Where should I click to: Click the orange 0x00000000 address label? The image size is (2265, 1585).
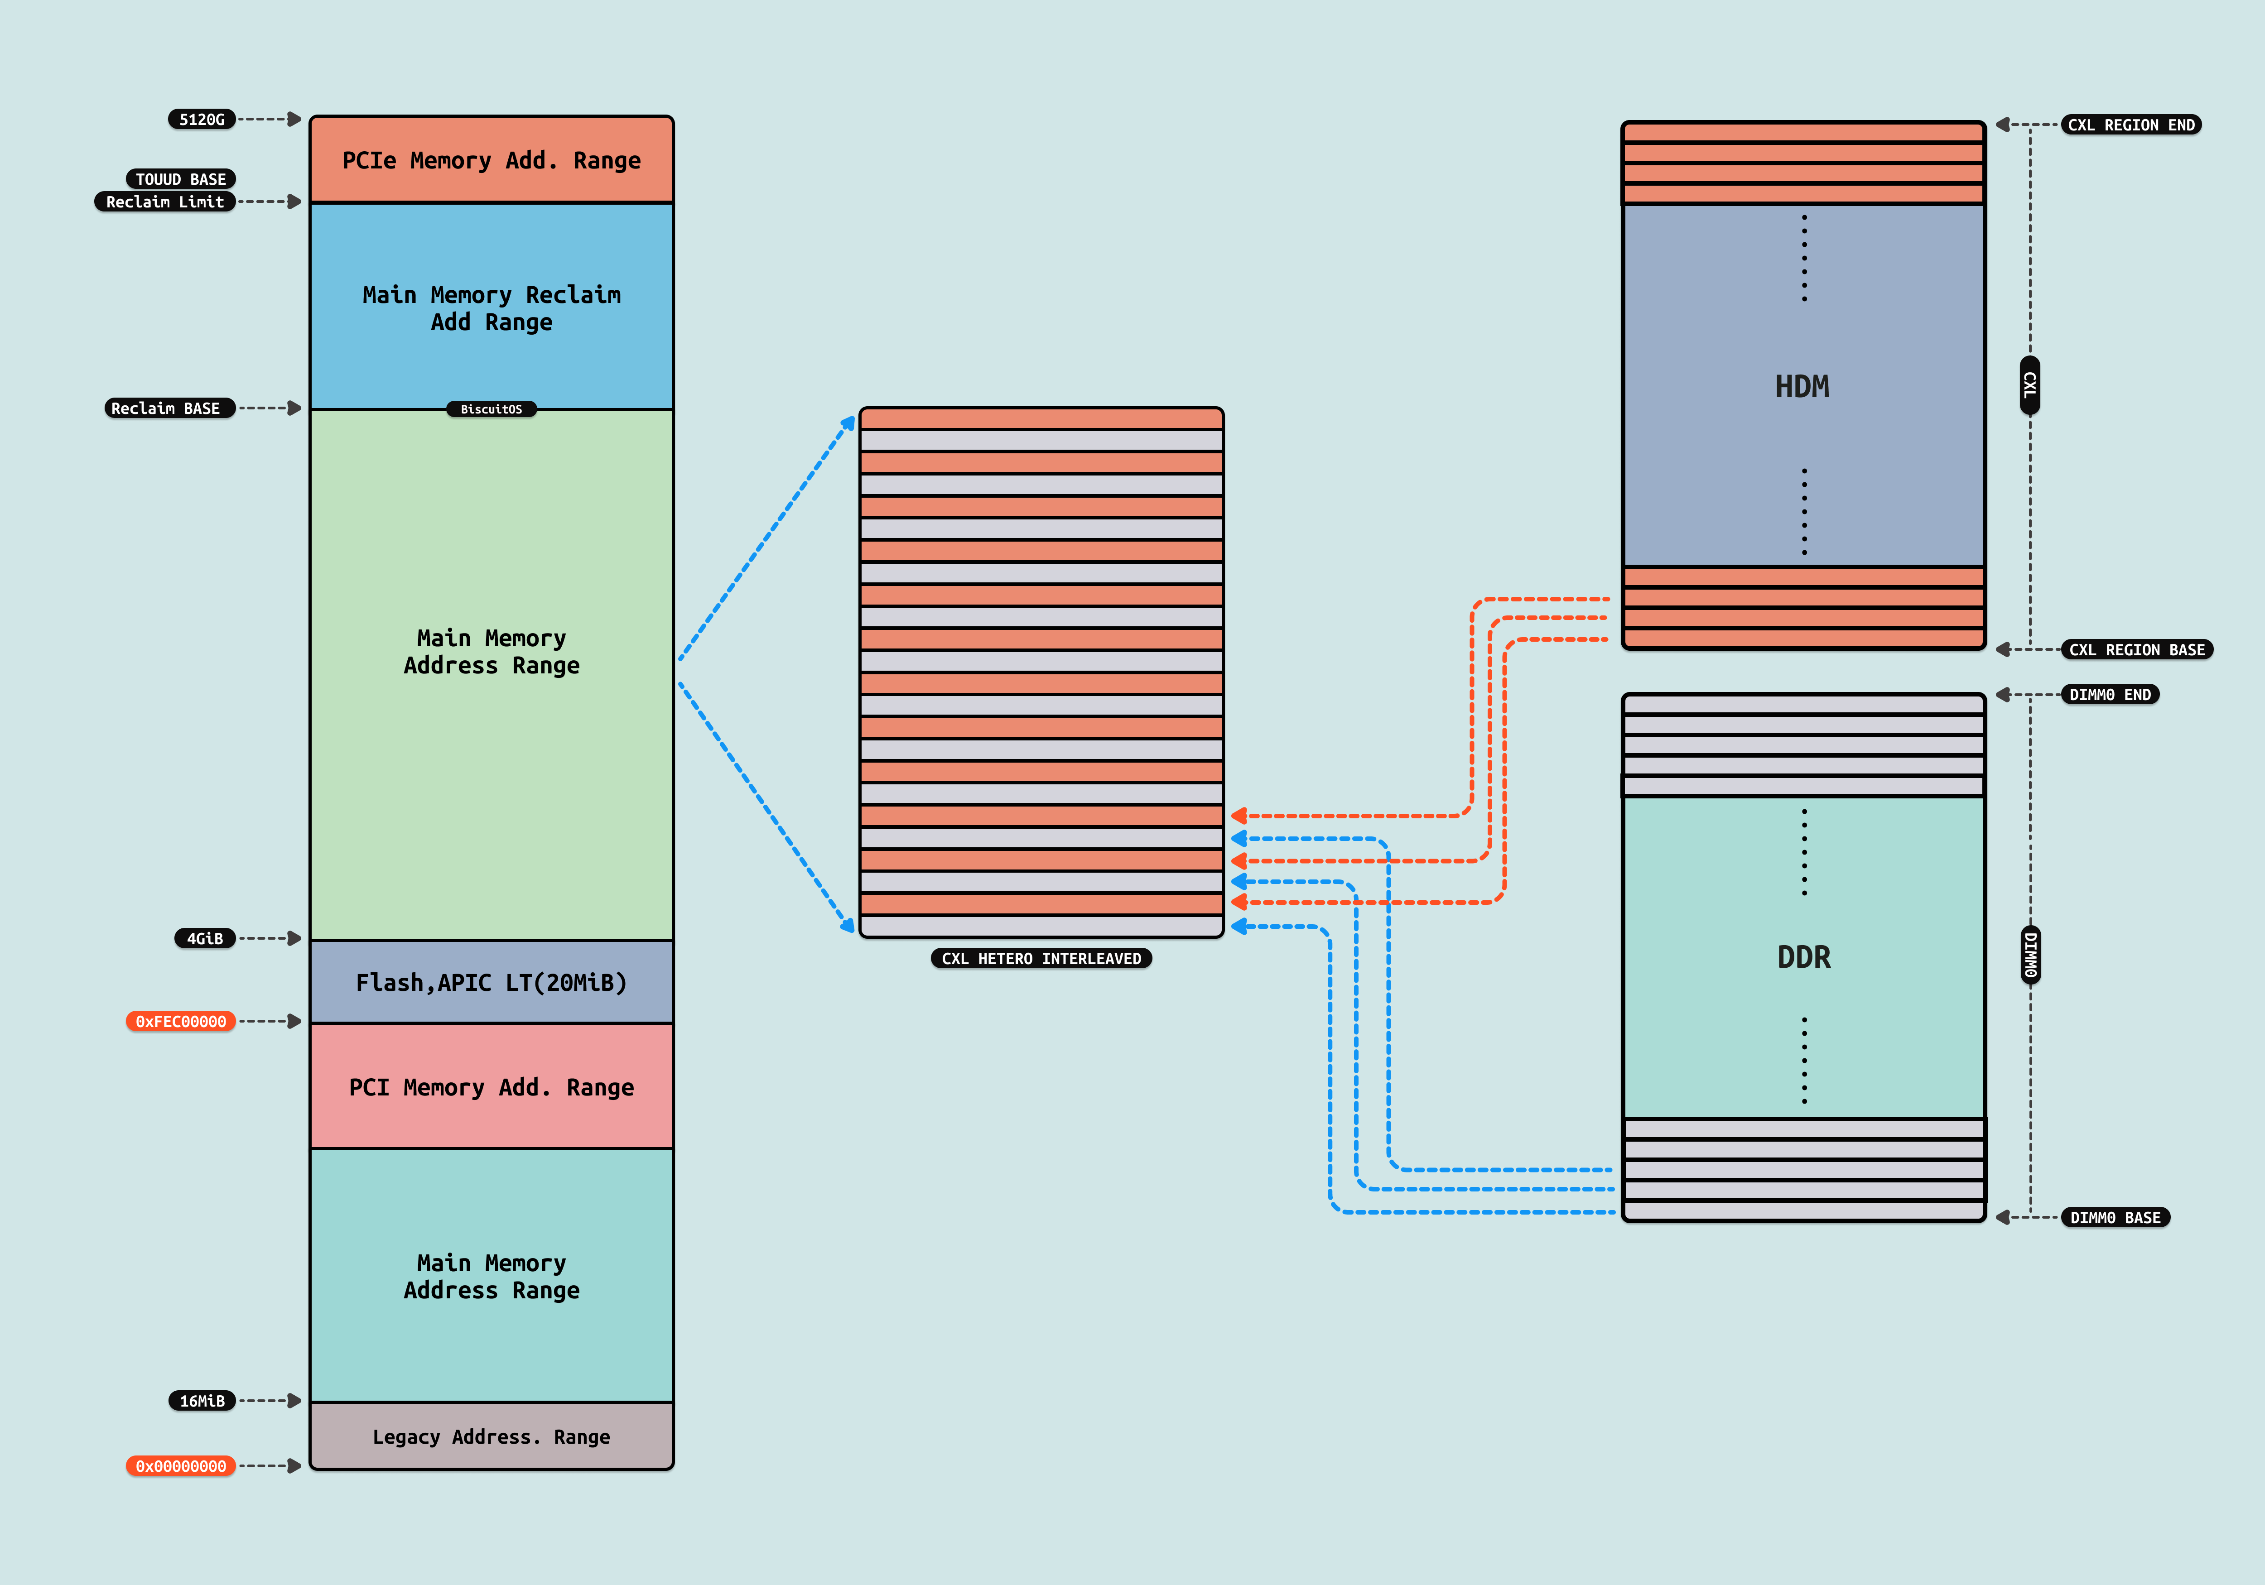click(x=181, y=1465)
